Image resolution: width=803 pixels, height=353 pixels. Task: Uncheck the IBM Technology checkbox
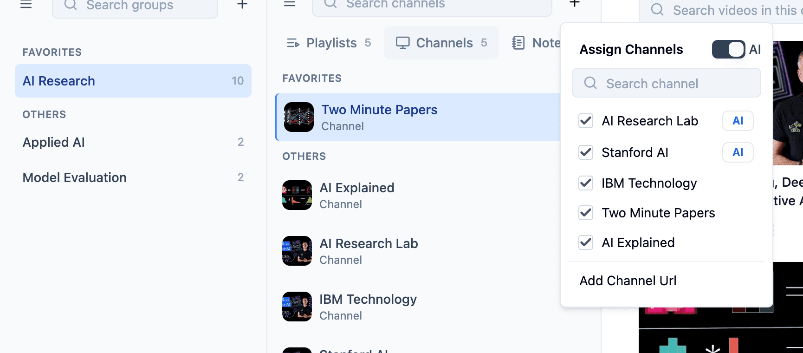pos(586,183)
